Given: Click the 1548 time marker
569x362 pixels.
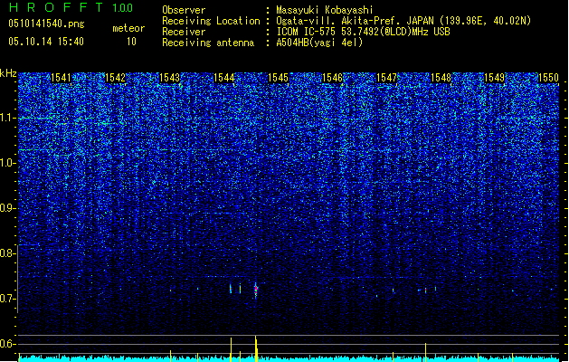Looking at the screenshot, I should tap(441, 78).
